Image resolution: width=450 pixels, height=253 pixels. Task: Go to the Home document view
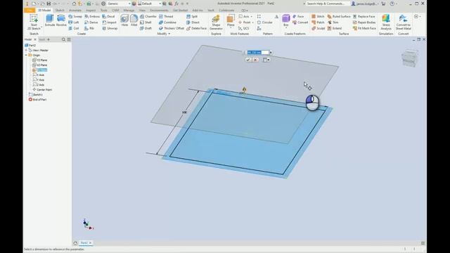pos(75,243)
